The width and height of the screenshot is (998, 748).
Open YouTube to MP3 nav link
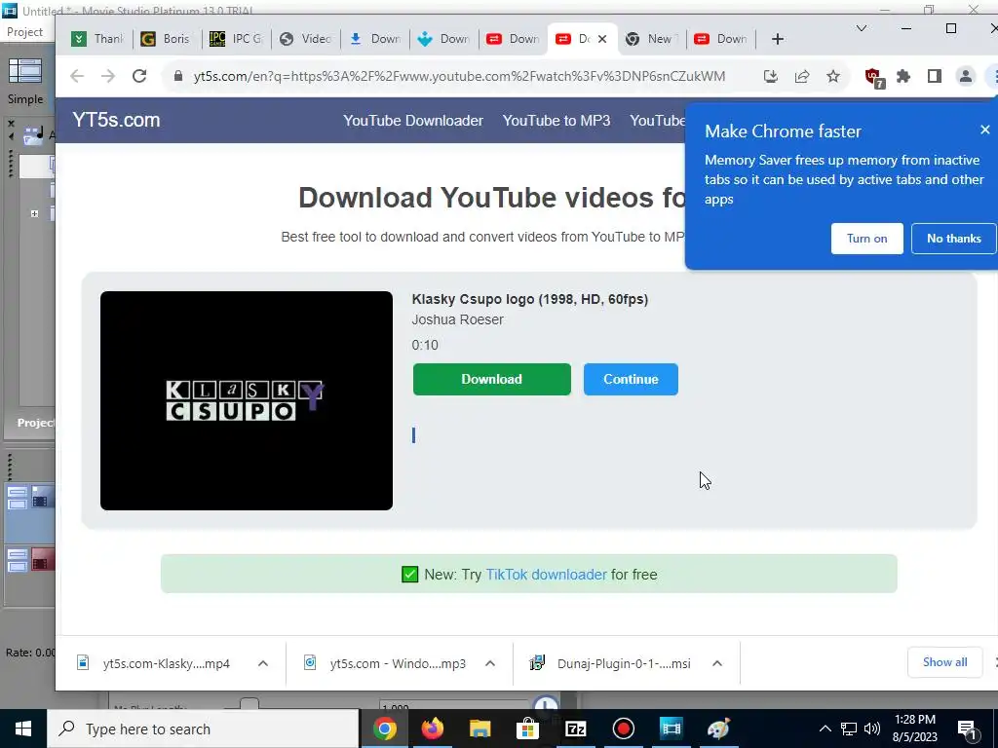click(x=557, y=121)
